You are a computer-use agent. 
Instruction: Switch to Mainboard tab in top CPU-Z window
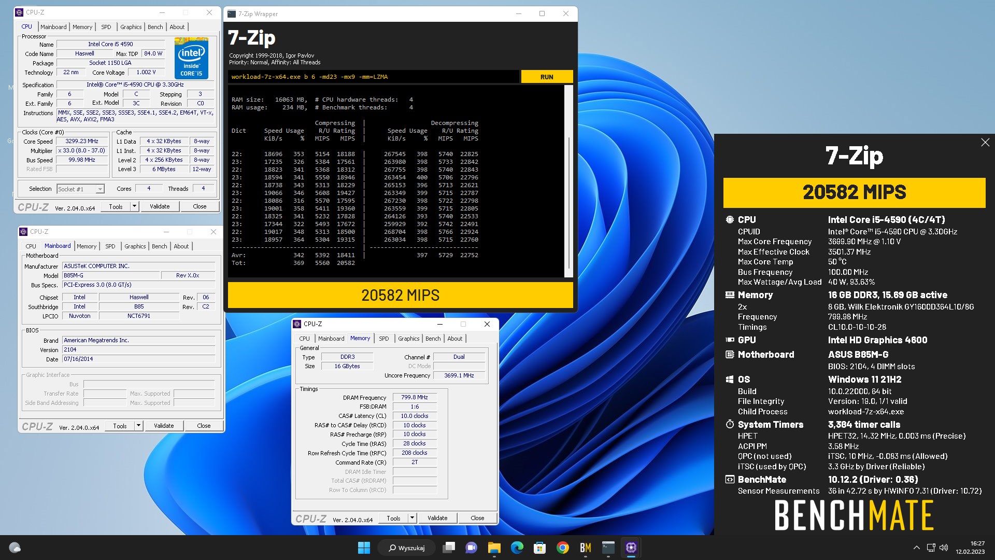tap(53, 27)
